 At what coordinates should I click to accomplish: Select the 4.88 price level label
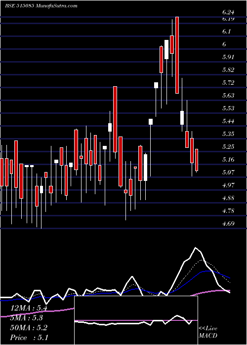228,198
